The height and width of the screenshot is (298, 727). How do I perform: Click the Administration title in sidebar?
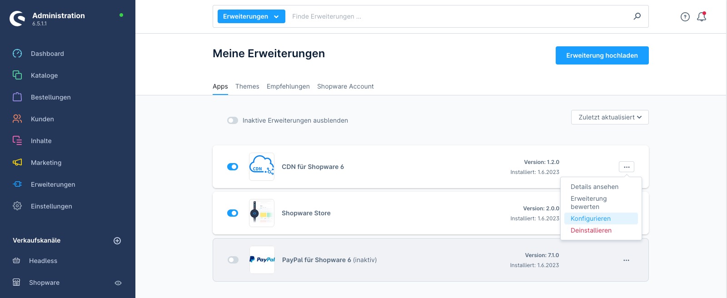tap(59, 15)
